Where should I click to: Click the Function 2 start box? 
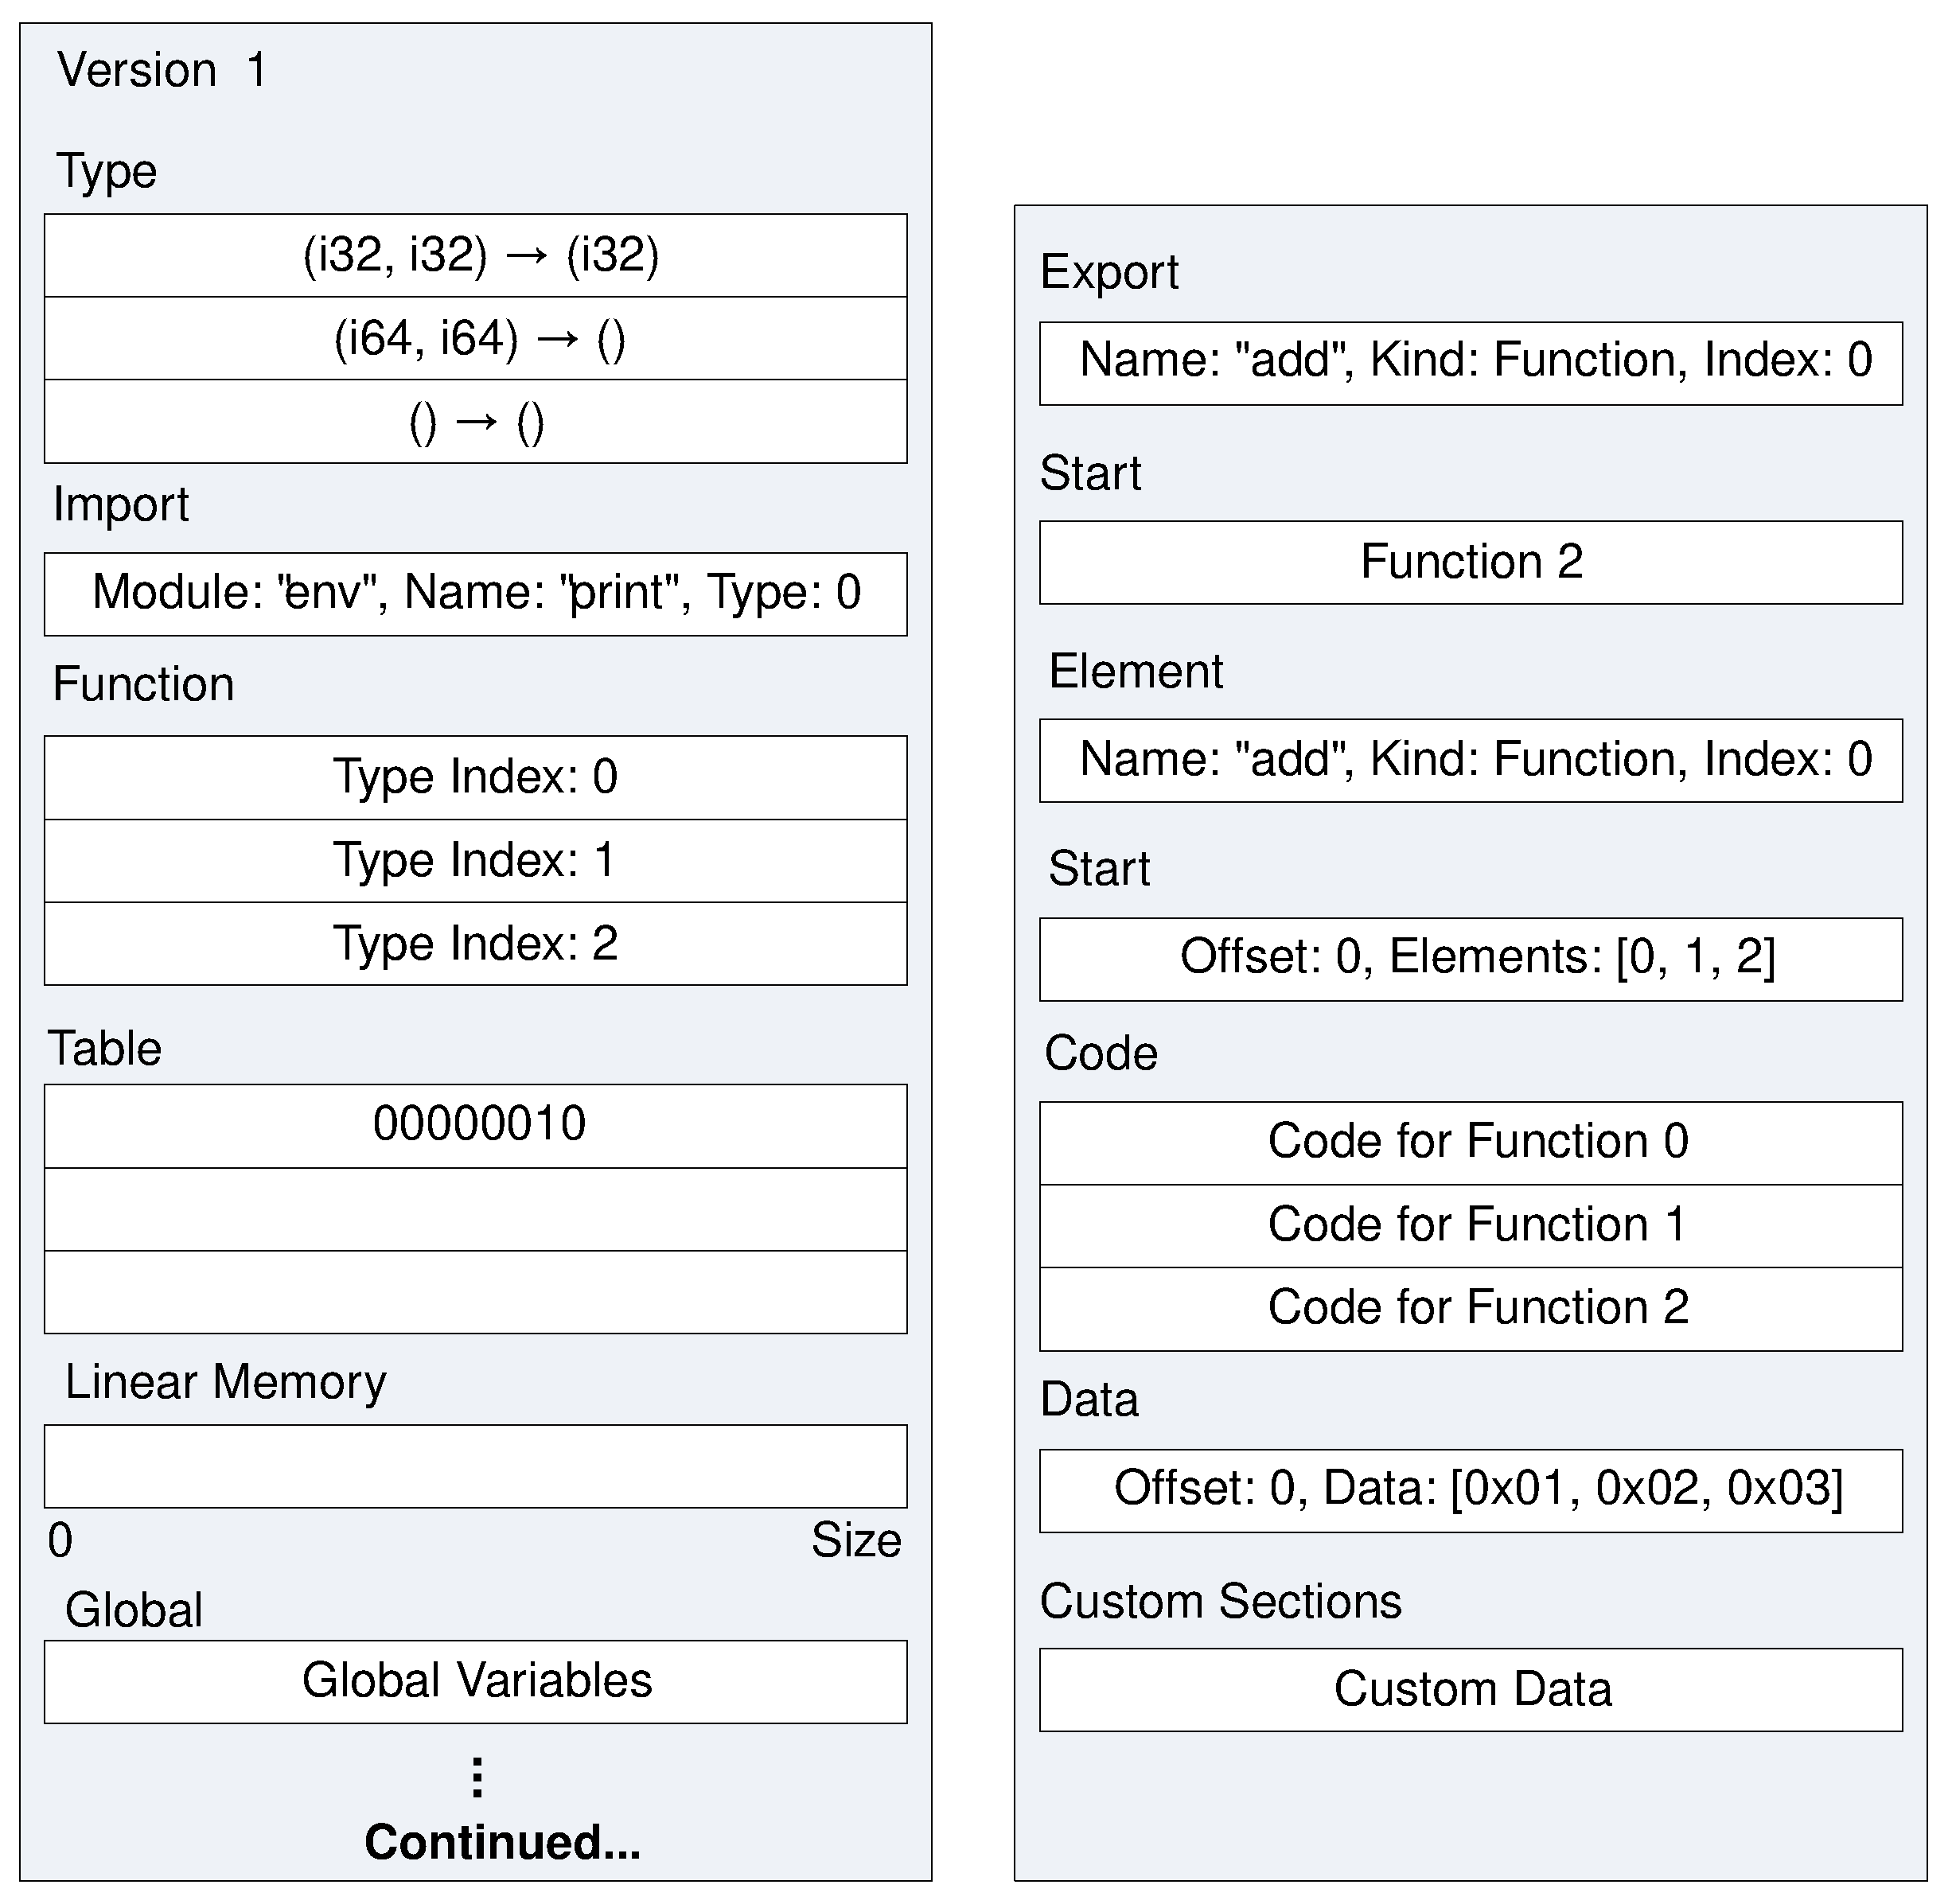1470,562
